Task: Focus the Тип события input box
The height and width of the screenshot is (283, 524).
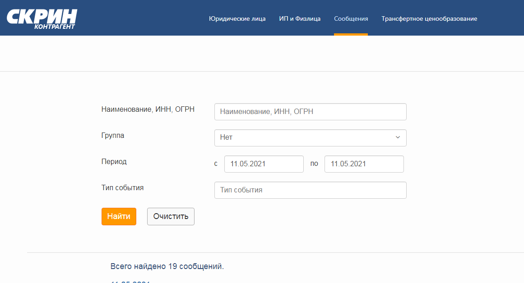Action: pos(310,190)
